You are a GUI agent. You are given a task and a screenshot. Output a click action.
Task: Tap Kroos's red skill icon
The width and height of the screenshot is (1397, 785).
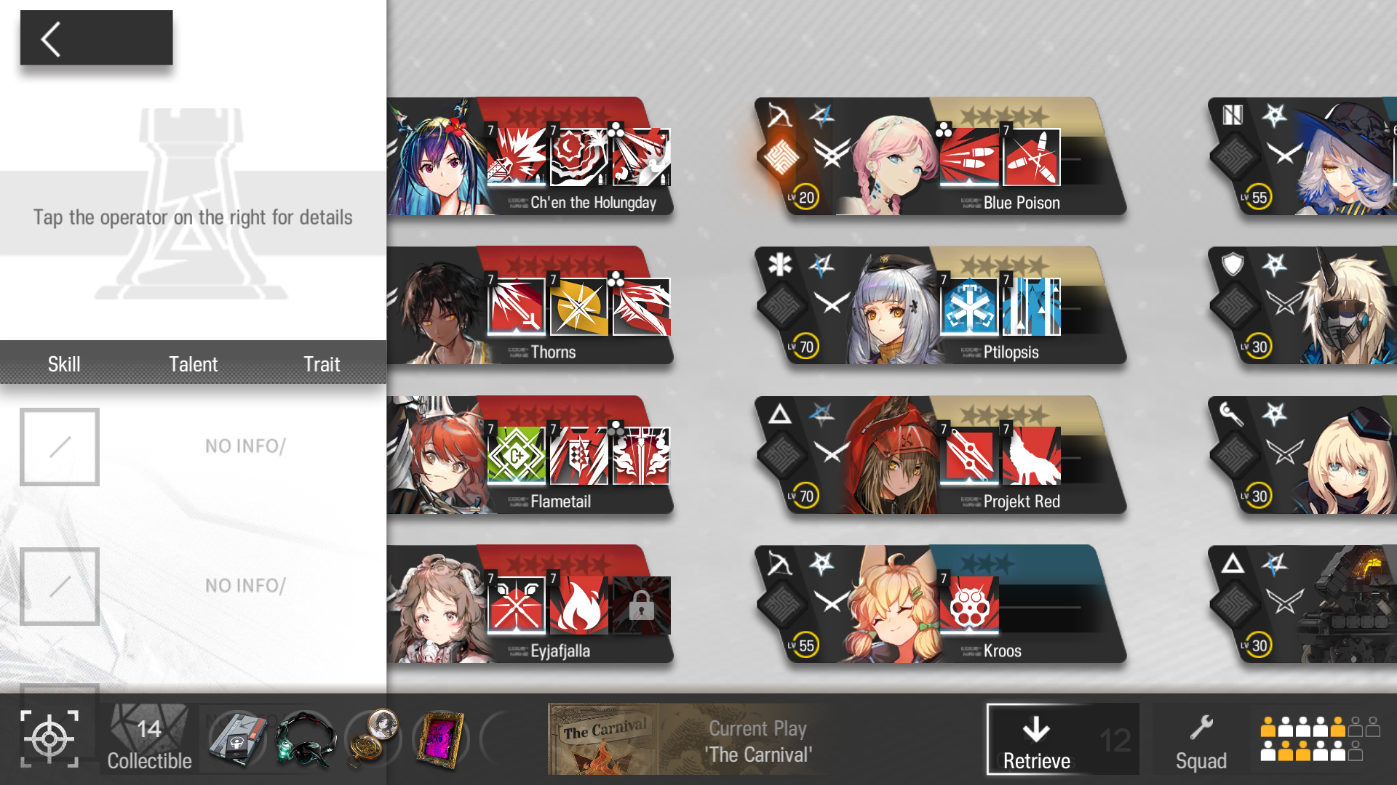969,605
